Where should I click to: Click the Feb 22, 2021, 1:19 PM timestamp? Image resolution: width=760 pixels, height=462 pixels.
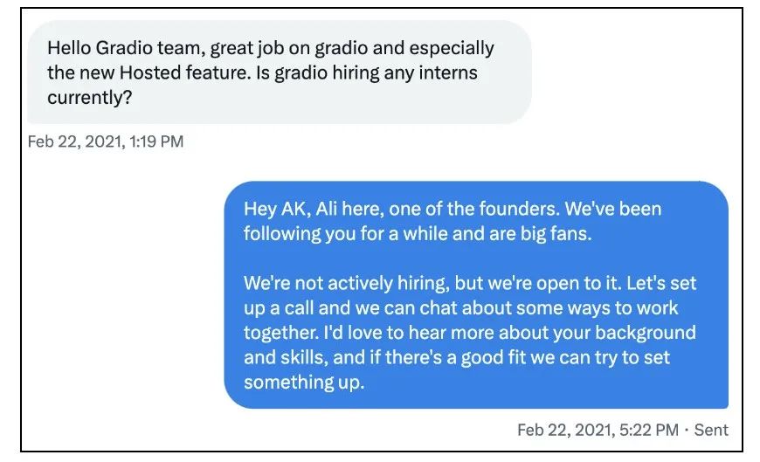pos(106,141)
